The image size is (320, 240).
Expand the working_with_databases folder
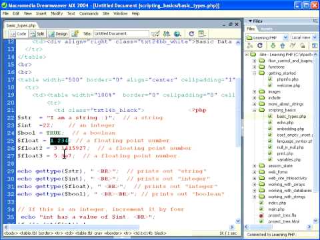coord(255,191)
